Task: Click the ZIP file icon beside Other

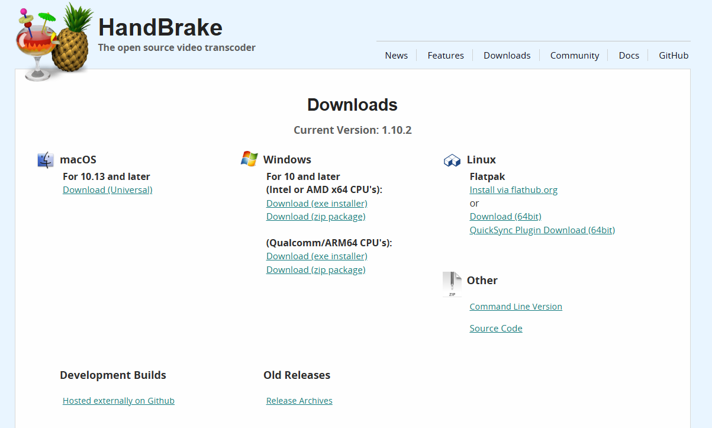Action: click(452, 284)
